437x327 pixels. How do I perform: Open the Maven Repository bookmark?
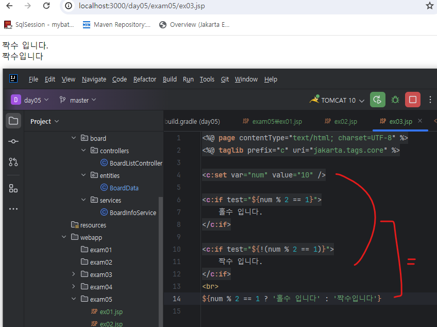click(x=116, y=25)
